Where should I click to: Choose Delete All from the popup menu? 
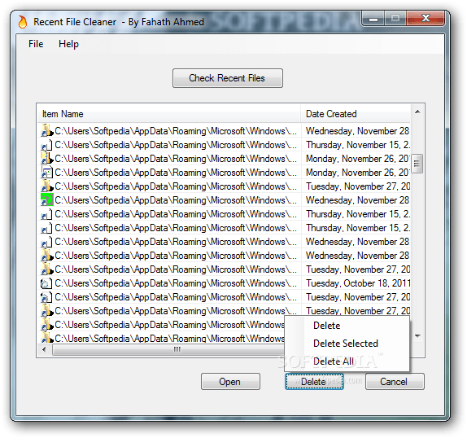point(347,361)
